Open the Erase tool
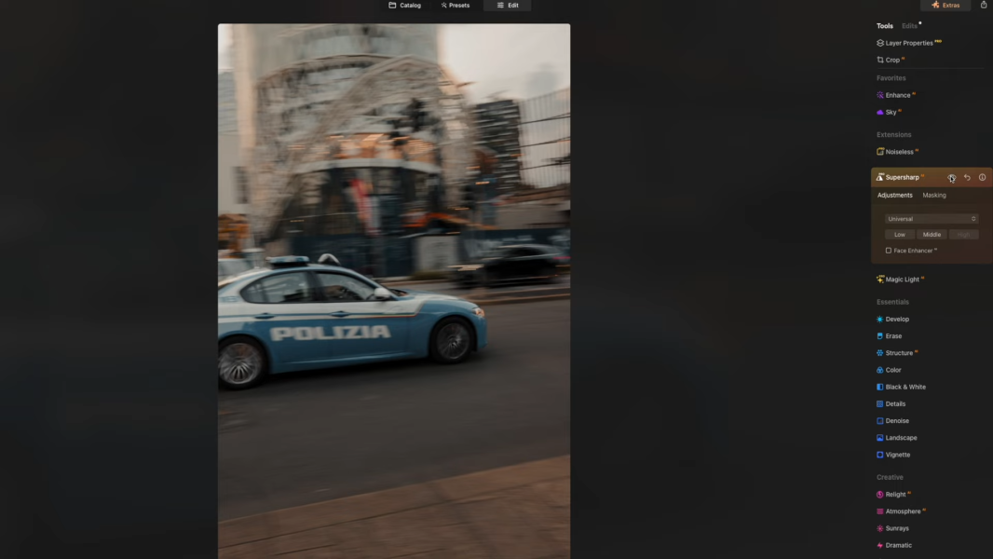 tap(890, 336)
